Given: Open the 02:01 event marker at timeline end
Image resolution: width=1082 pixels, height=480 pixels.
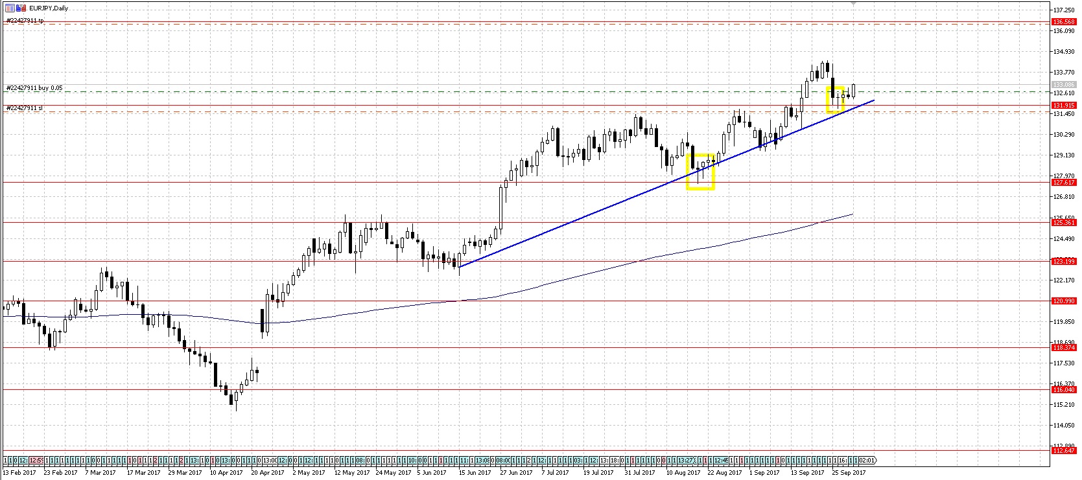Looking at the screenshot, I should click(867, 460).
